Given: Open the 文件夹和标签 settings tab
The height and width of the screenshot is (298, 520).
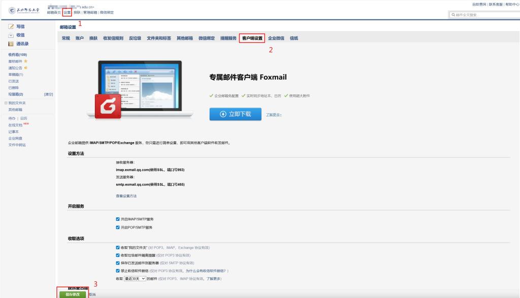Looking at the screenshot, I should tap(159, 39).
